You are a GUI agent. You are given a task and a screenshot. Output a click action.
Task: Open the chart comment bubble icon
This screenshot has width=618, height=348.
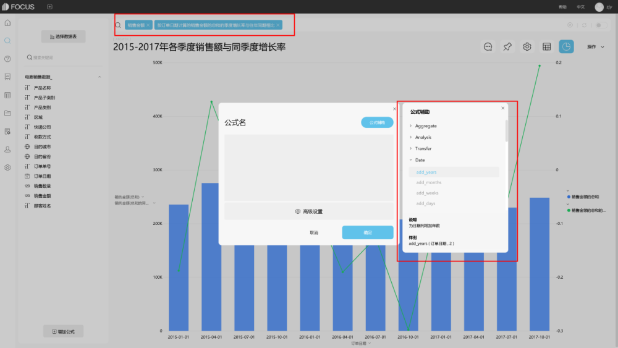point(488,47)
